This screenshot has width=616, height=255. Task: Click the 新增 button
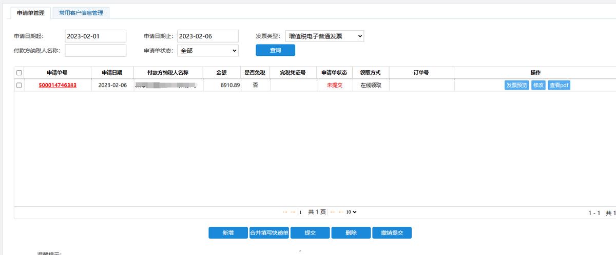228,233
